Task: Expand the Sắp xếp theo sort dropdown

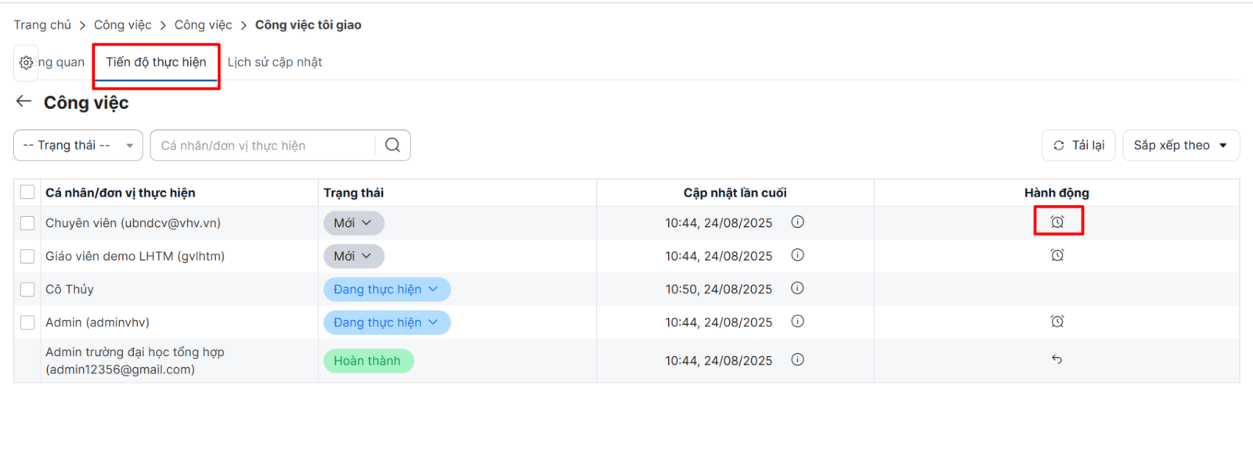Action: (1180, 146)
